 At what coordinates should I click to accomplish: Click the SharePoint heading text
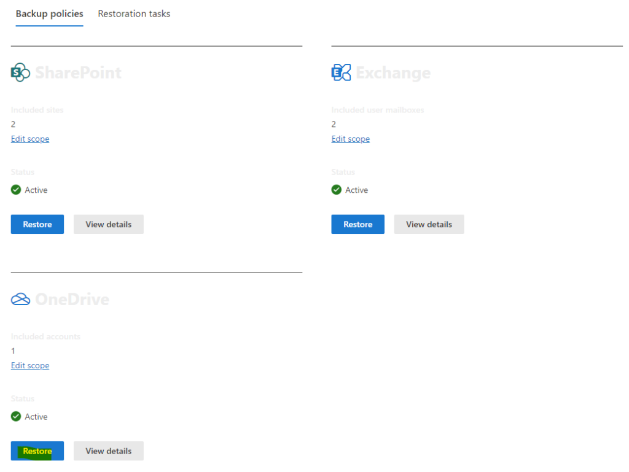[x=78, y=72]
